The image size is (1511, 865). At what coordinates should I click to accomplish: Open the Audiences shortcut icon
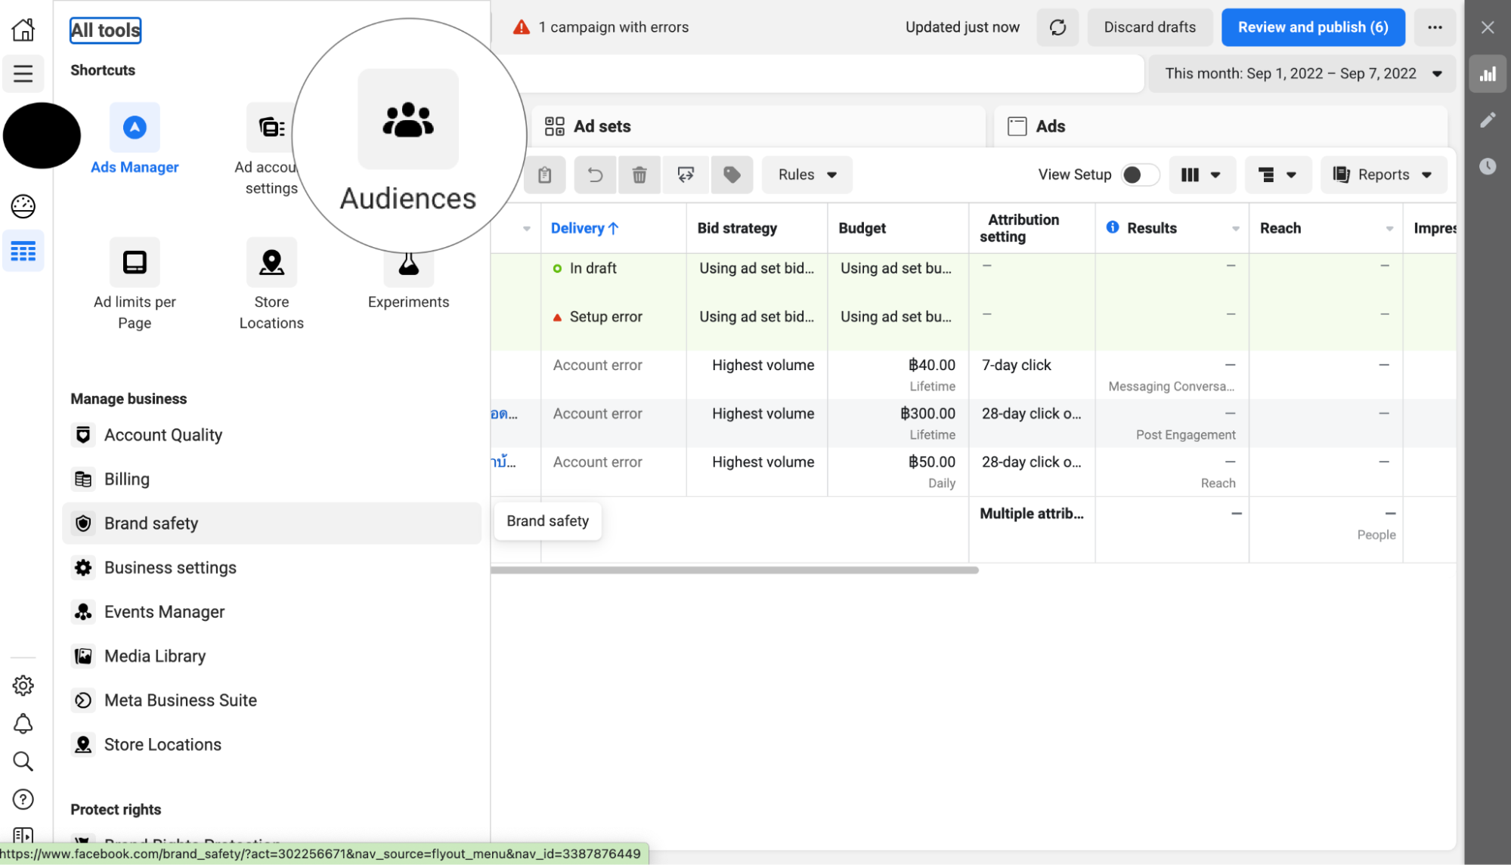[408, 119]
